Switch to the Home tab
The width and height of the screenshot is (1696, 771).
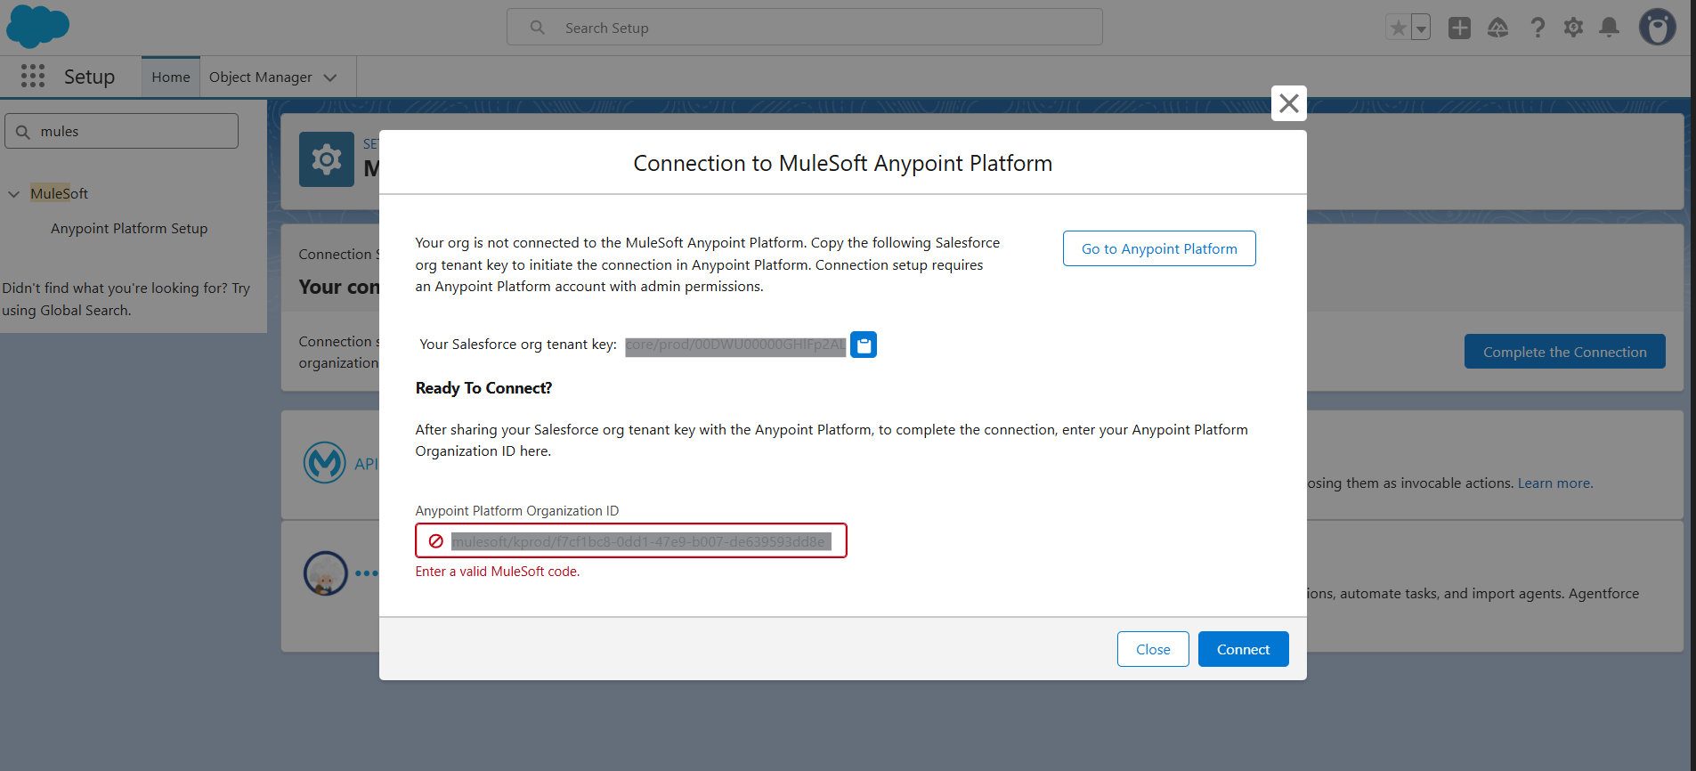click(x=170, y=77)
